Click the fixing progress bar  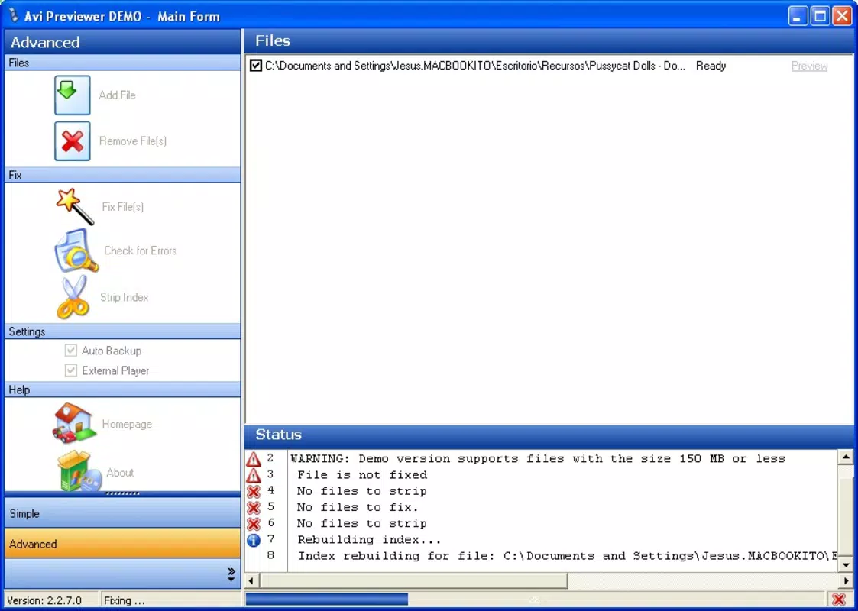pyautogui.click(x=535, y=600)
